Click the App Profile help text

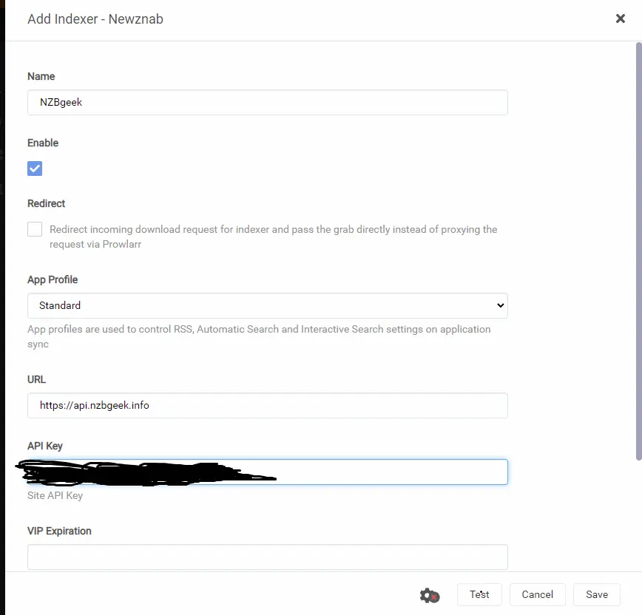tap(259, 336)
